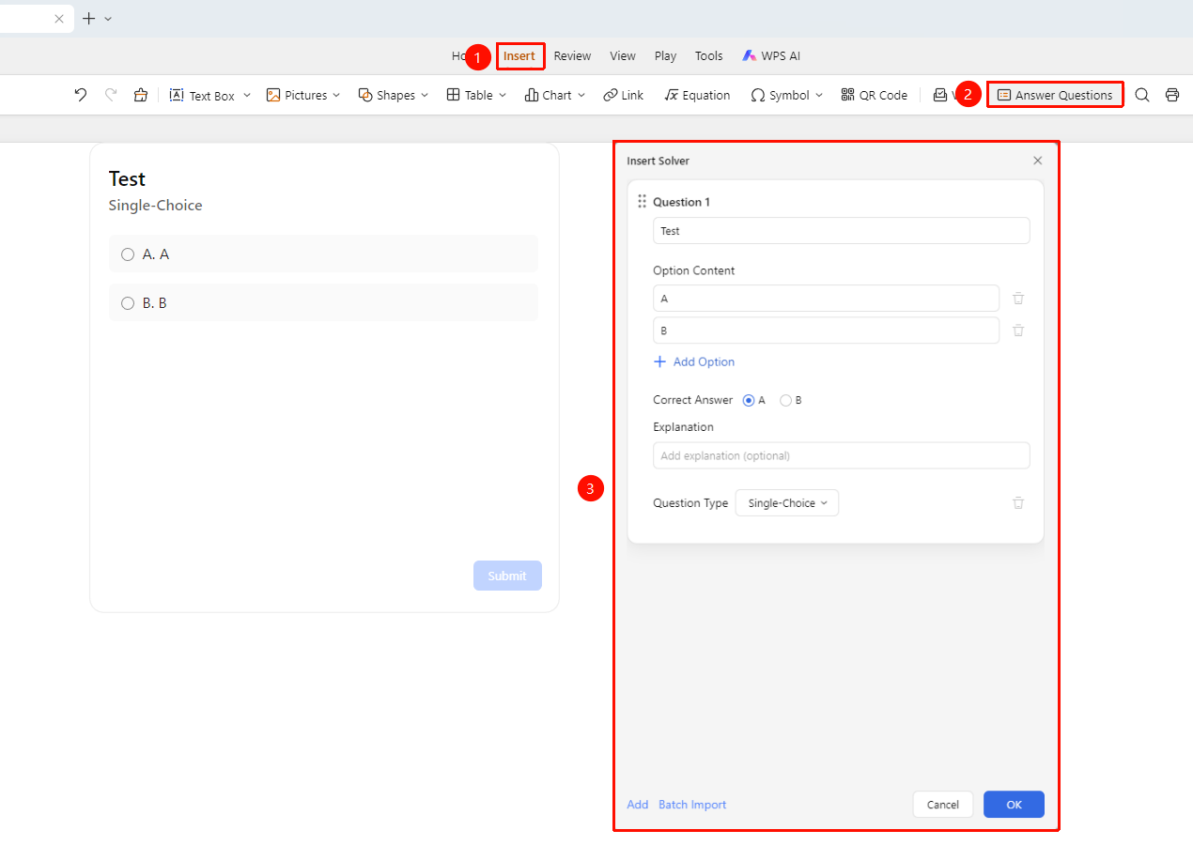
Task: Go to the Play tab
Action: (x=665, y=55)
